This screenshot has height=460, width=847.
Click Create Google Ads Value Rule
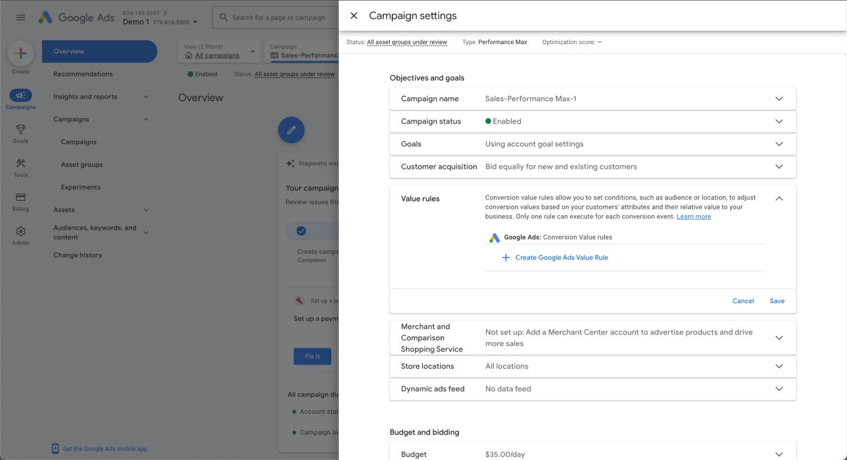(561, 257)
